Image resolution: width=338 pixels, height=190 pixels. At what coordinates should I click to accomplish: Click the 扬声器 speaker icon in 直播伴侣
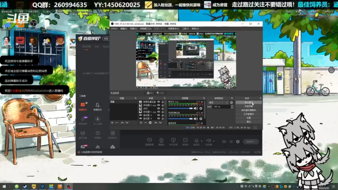pos(208,141)
